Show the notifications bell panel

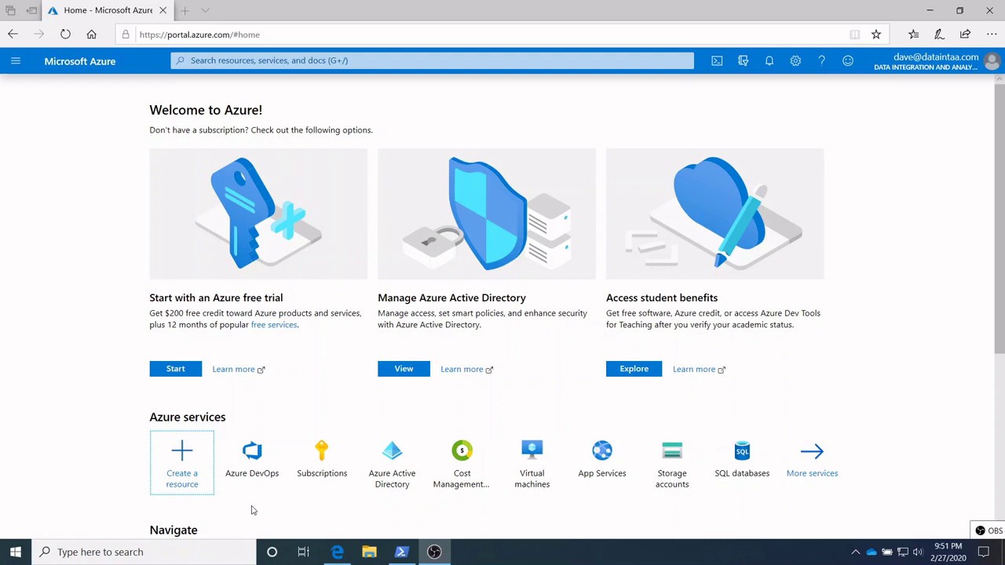click(x=769, y=60)
